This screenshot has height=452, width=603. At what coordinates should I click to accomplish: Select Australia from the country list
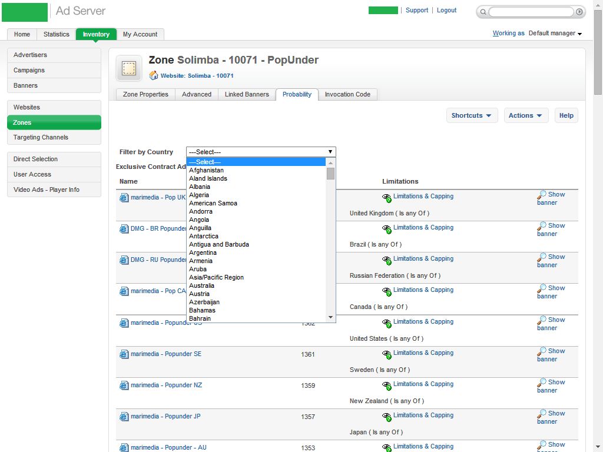click(201, 285)
